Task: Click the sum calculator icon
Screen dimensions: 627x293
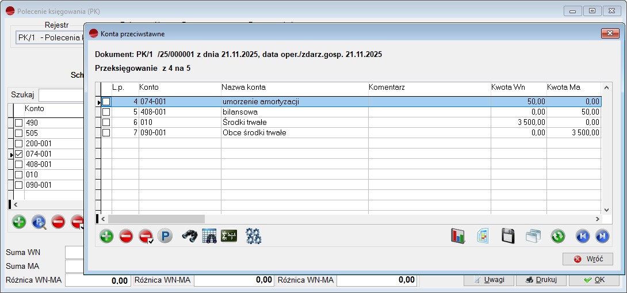Action: [x=230, y=236]
